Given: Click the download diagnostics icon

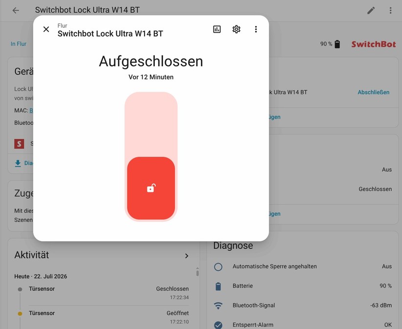Looking at the screenshot, I should coord(18,163).
